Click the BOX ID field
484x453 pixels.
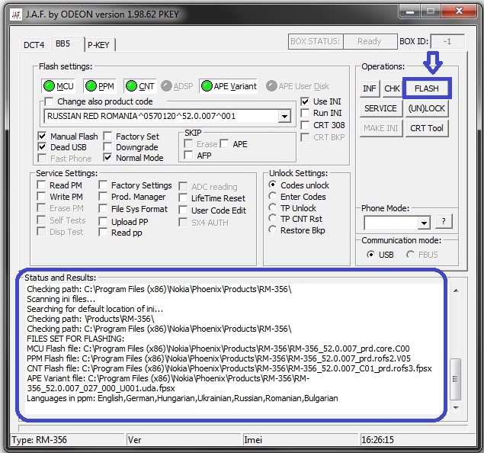point(447,41)
